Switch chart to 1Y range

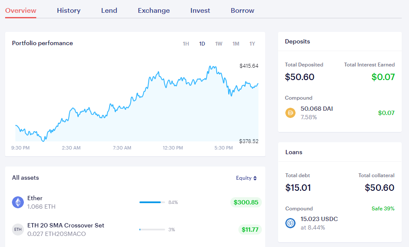pos(252,44)
